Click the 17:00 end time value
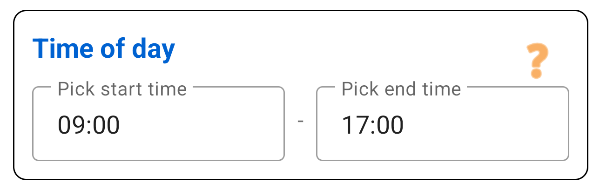600x190 pixels. click(372, 125)
